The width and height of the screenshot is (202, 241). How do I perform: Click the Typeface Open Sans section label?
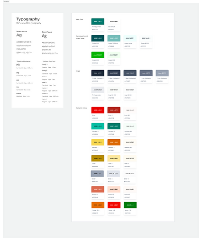pyautogui.click(x=49, y=61)
